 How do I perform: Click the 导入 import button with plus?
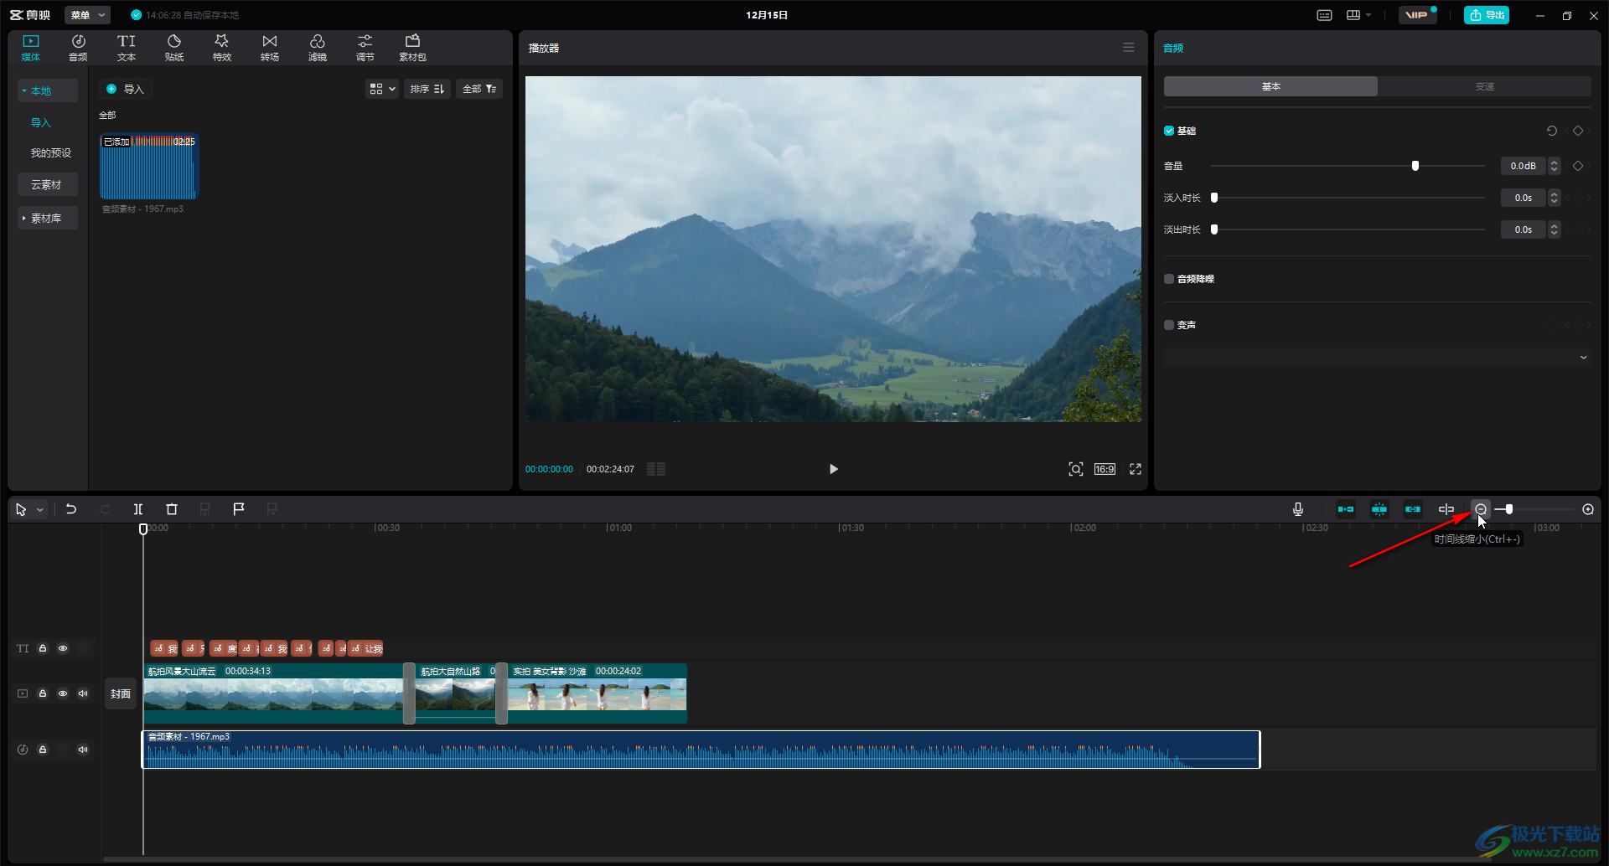(x=126, y=89)
